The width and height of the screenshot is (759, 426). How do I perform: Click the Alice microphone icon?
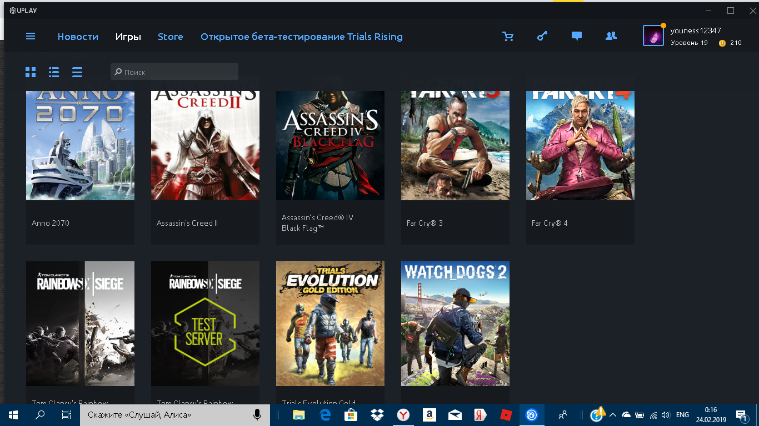[x=257, y=415]
